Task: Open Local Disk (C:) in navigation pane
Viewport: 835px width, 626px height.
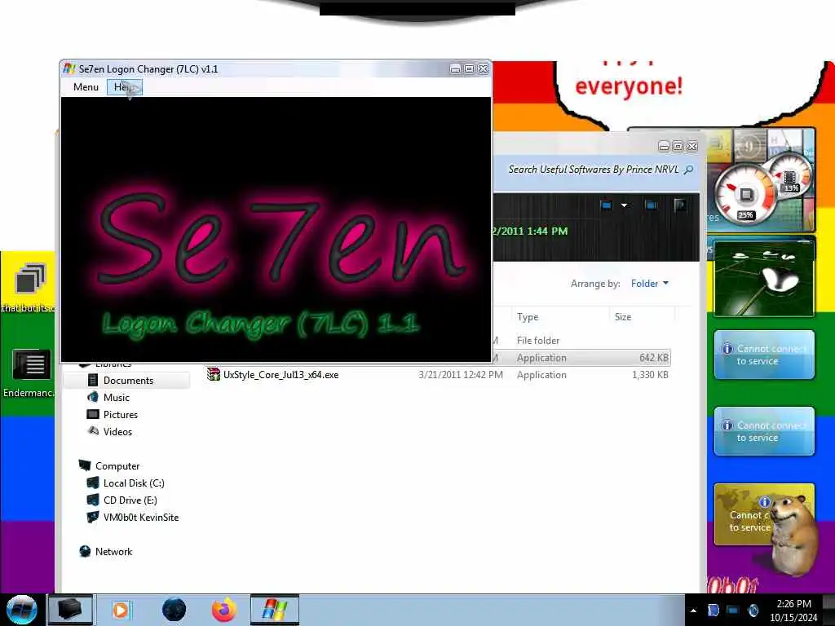Action: pos(134,483)
